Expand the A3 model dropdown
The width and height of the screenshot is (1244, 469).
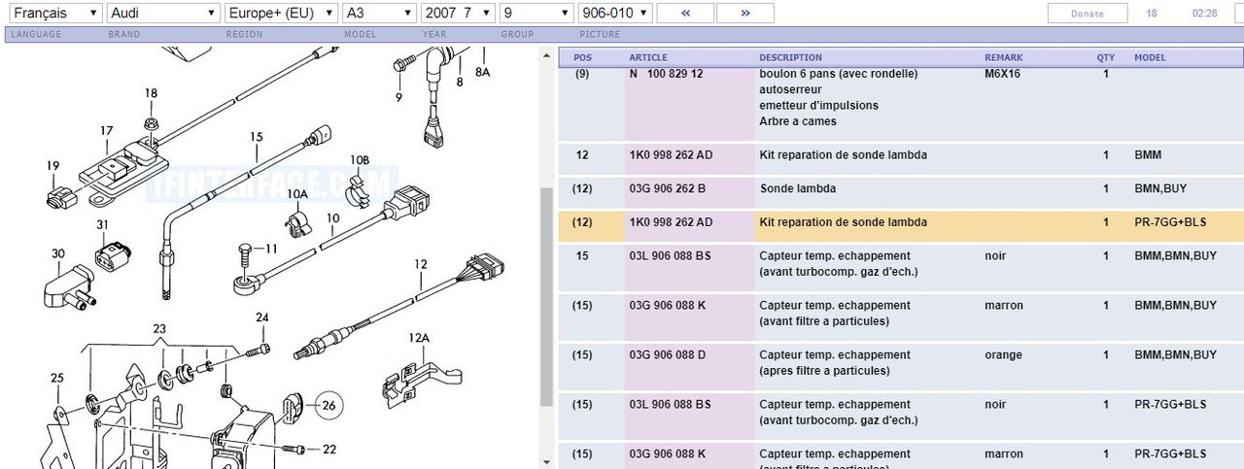[x=382, y=14]
